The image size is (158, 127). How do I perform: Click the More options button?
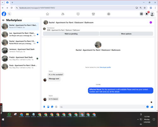126,34
